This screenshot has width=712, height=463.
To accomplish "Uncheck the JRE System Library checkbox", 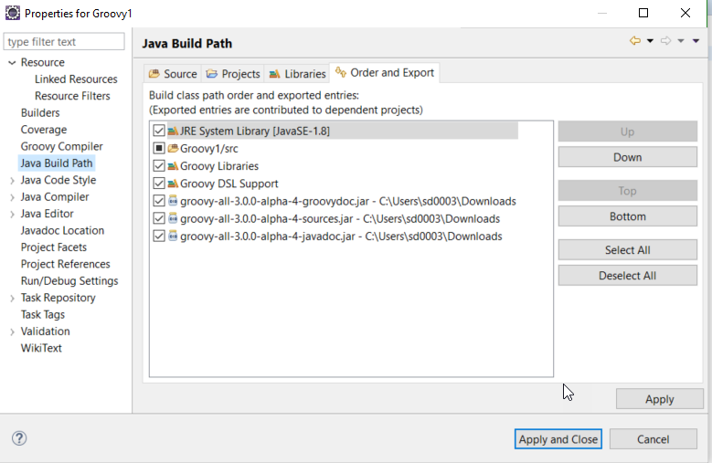I will (x=159, y=131).
